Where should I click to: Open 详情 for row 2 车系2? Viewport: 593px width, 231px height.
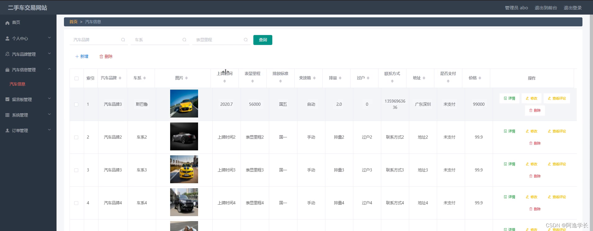click(509, 131)
